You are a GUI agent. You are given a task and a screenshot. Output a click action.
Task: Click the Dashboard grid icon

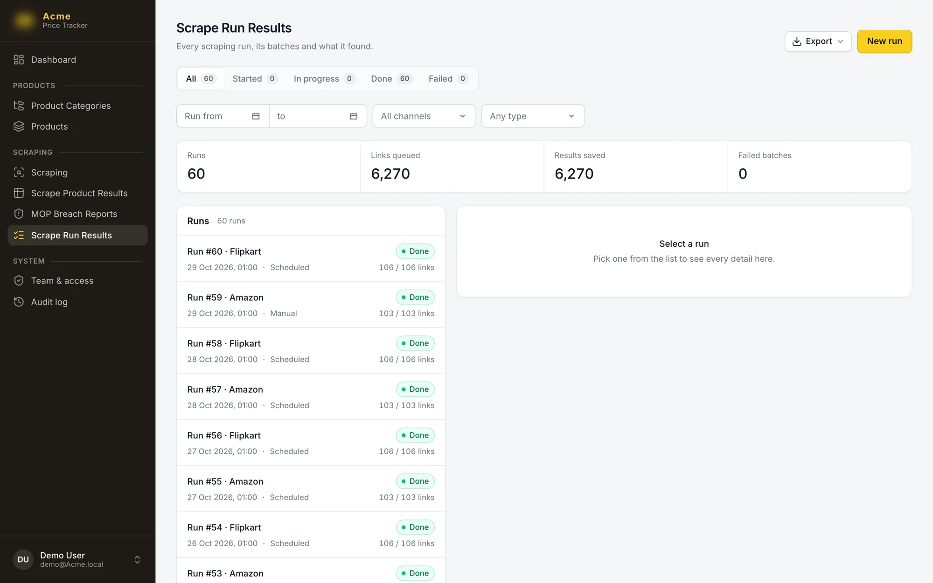coord(19,60)
